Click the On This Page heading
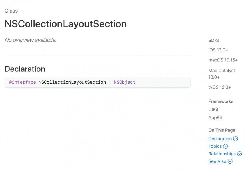The height and width of the screenshot is (172, 246). pos(222,130)
